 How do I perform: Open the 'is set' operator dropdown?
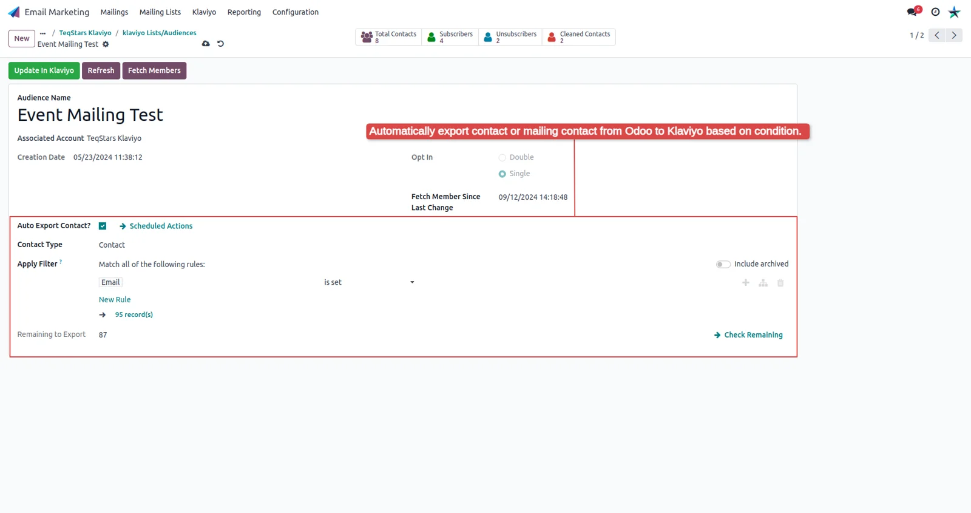(x=369, y=282)
